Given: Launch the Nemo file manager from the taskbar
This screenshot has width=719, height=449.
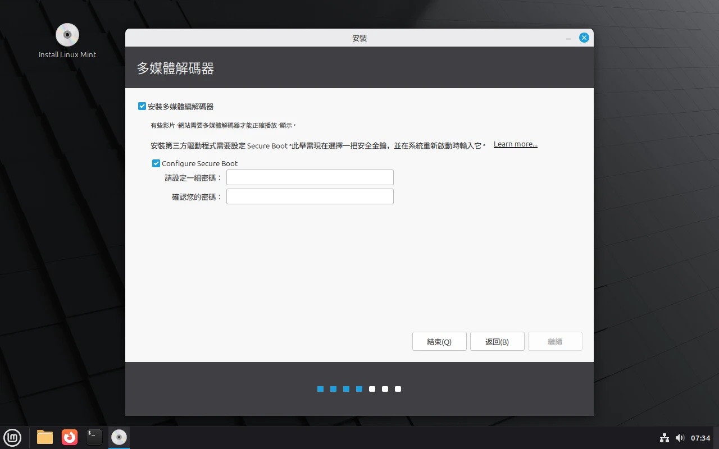Looking at the screenshot, I should tap(44, 437).
